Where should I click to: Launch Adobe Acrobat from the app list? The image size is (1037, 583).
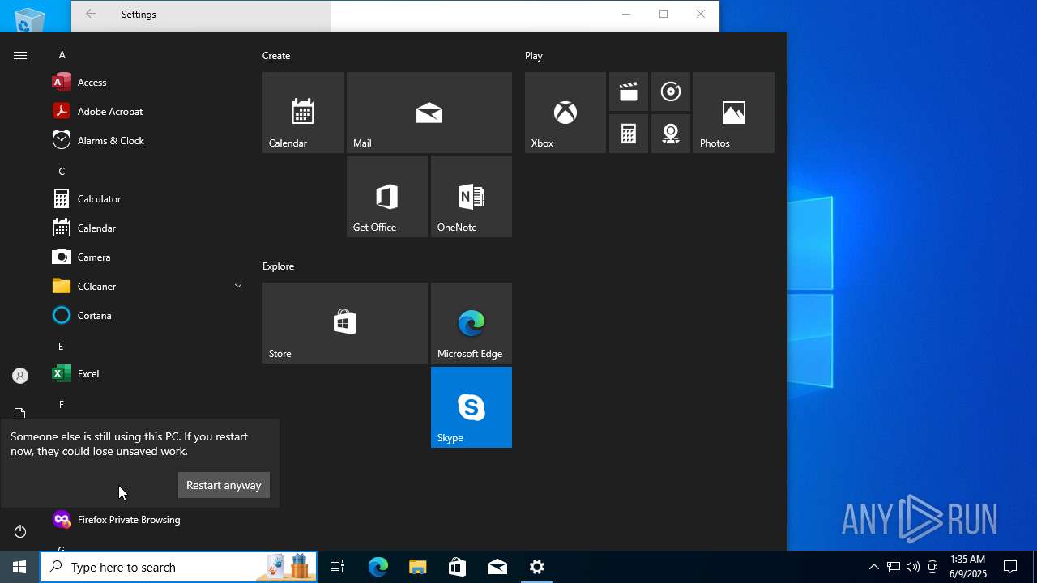pos(146,111)
